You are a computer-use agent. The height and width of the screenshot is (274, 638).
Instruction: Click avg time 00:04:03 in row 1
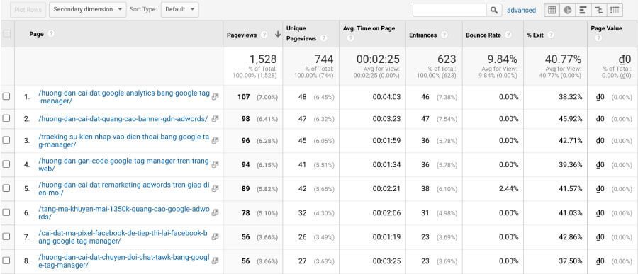point(386,97)
